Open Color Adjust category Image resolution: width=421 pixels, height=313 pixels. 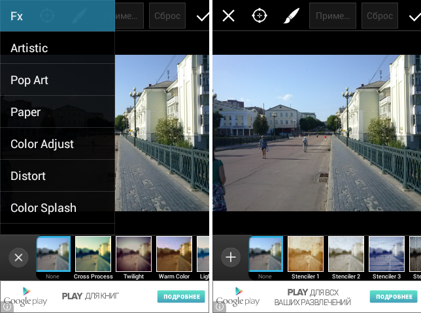click(57, 144)
